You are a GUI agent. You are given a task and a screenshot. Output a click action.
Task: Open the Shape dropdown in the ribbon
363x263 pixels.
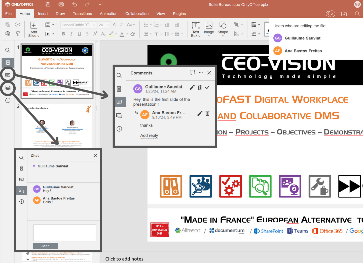[223, 29]
